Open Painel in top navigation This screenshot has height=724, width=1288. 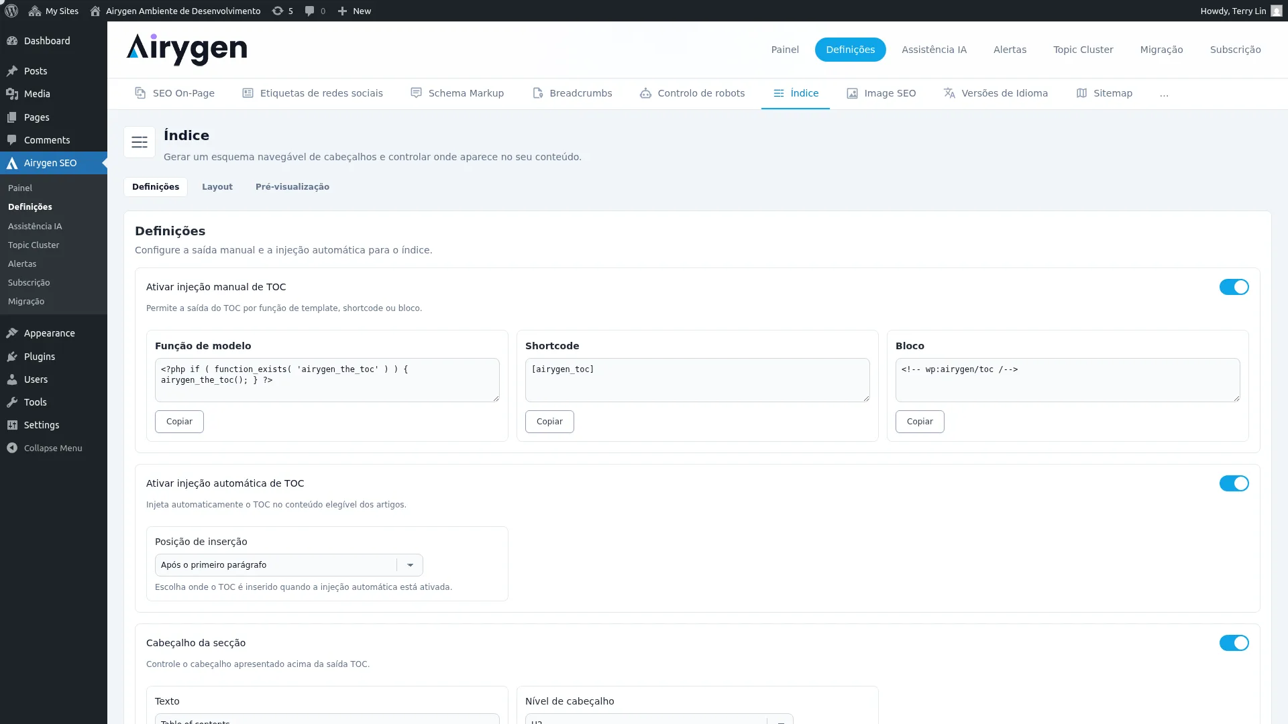point(785,50)
